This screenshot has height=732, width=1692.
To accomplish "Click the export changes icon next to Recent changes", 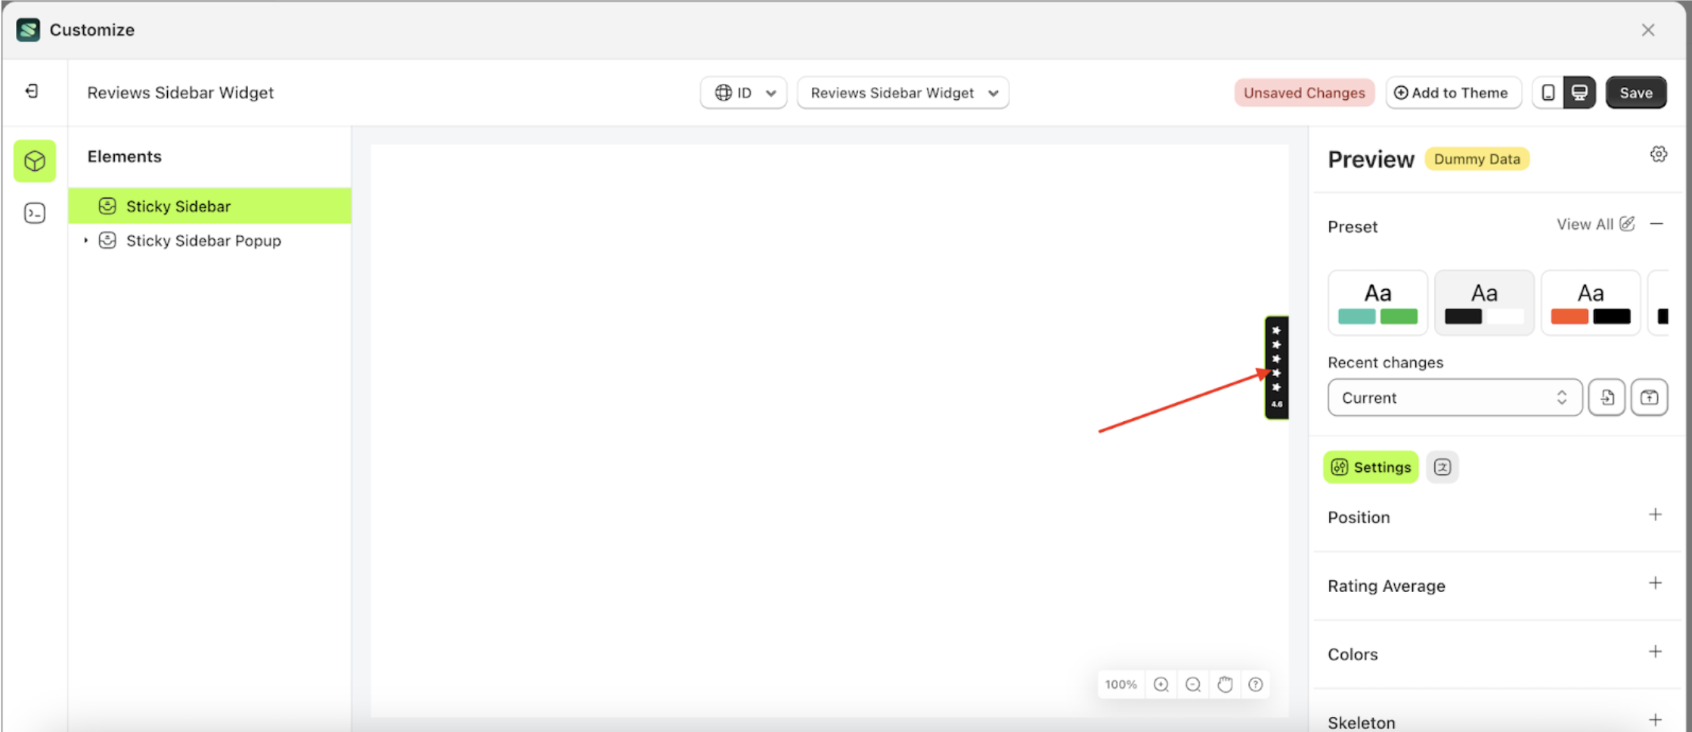I will (1650, 397).
